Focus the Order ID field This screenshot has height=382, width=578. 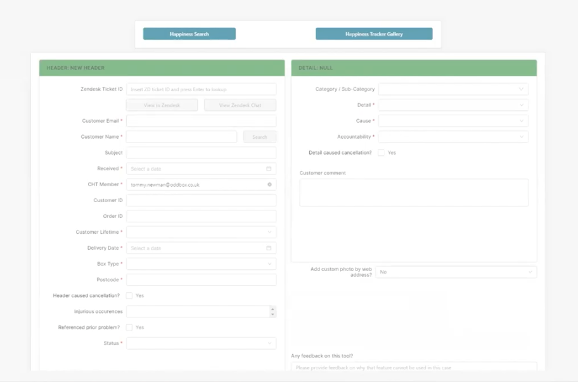point(202,216)
